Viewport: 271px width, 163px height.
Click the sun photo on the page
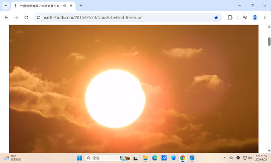(x=134, y=89)
